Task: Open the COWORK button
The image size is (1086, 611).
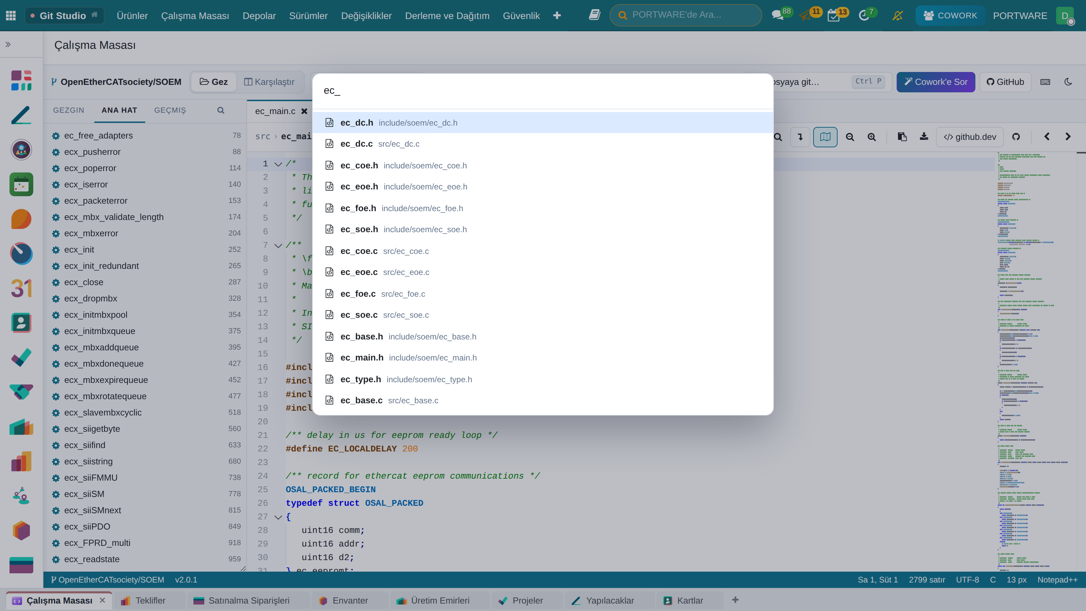Action: 950,16
